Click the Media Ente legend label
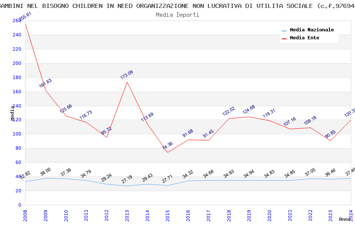 [x=304, y=38]
